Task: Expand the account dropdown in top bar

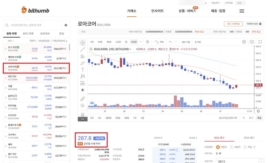Action: pyautogui.click(x=206, y=3)
